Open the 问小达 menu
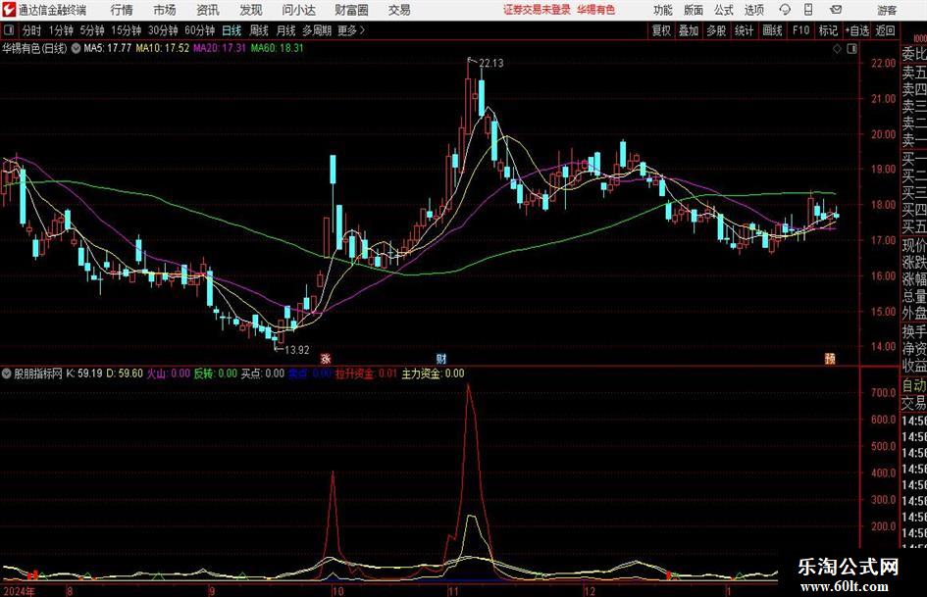Viewport: 927px width, 597px height. [x=298, y=10]
